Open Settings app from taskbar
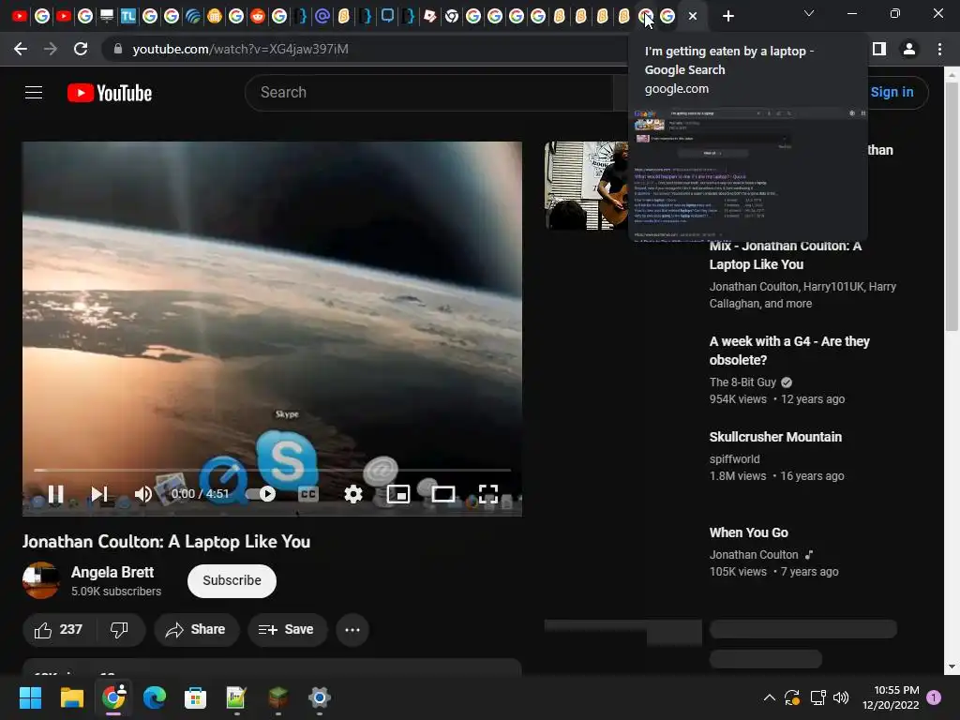The image size is (960, 720). click(x=319, y=697)
